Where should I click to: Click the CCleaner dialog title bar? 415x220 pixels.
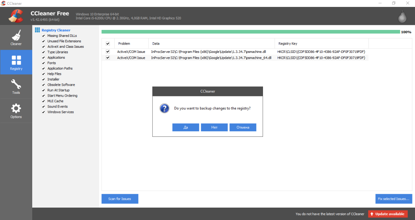pyautogui.click(x=207, y=92)
